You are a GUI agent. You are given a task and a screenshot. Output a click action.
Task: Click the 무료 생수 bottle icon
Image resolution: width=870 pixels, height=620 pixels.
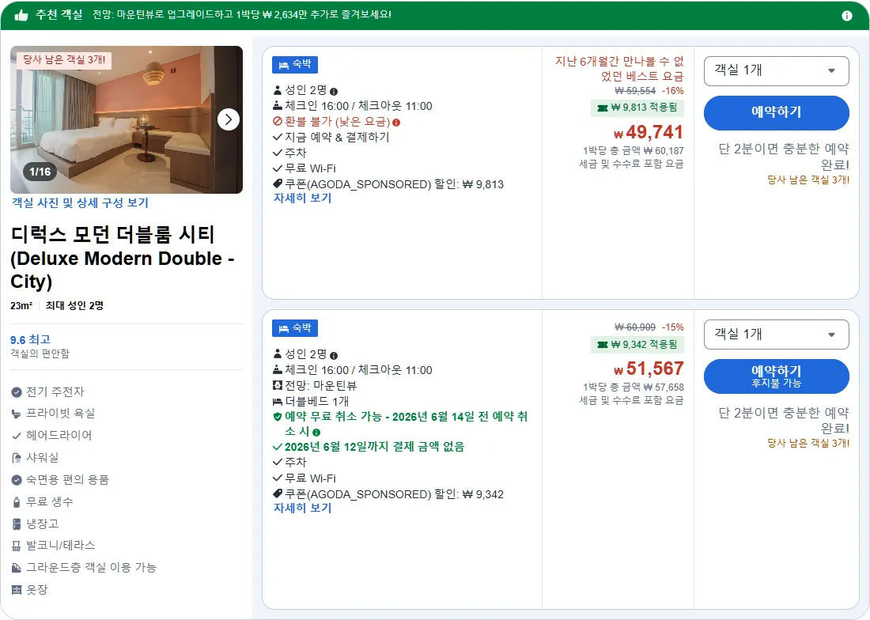pyautogui.click(x=17, y=502)
